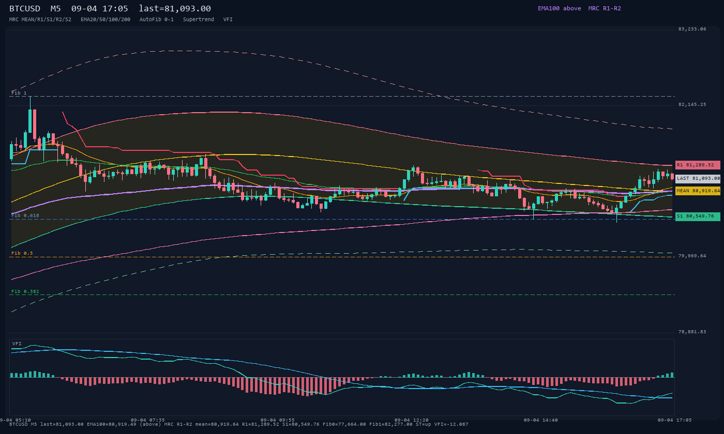Select "Supertrend" in the indicator legend
Screen dimensions: 724x434
(199, 19)
